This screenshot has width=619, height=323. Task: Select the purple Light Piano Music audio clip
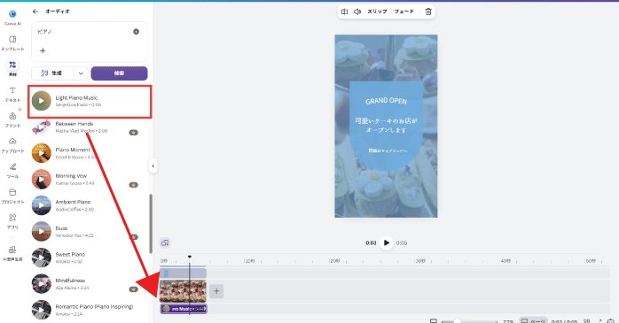click(x=184, y=309)
